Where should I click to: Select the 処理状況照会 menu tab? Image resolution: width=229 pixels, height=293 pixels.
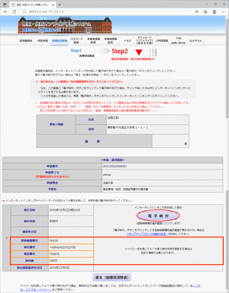[x=60, y=40]
